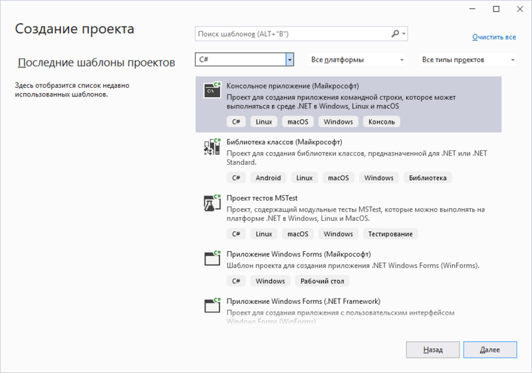Screen dimensions: 532x373
Task: Click the "Назад" button
Action: pos(433,350)
